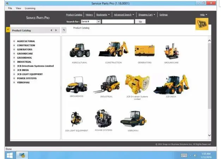Expand the INDUSTRIAL tree node
Image resolution: width=221 pixels, height=159 pixels.
[x=14, y=62]
